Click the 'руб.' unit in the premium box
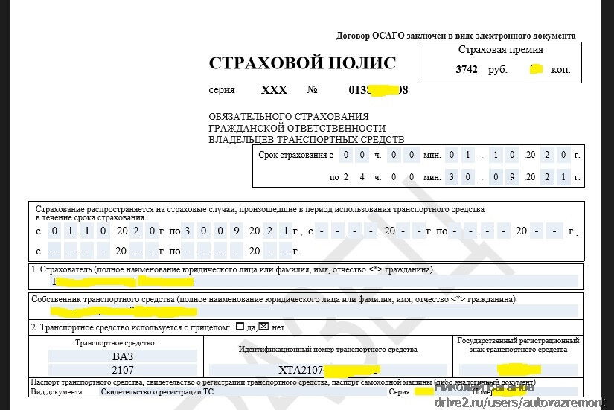The height and width of the screenshot is (410, 614). point(498,70)
